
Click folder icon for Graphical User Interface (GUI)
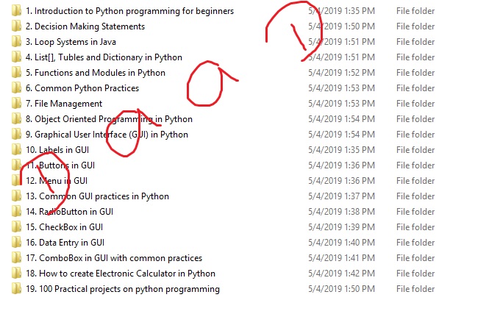16,135
